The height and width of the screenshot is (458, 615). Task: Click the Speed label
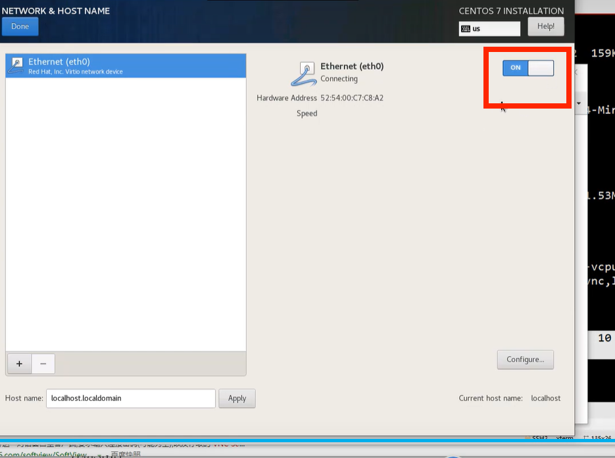click(307, 114)
